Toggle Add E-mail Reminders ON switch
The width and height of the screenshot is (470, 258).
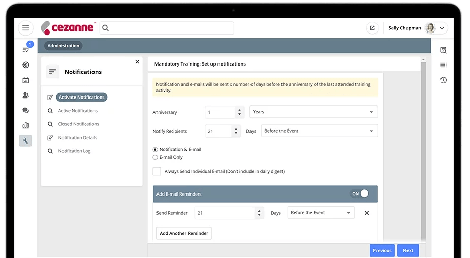click(x=359, y=193)
